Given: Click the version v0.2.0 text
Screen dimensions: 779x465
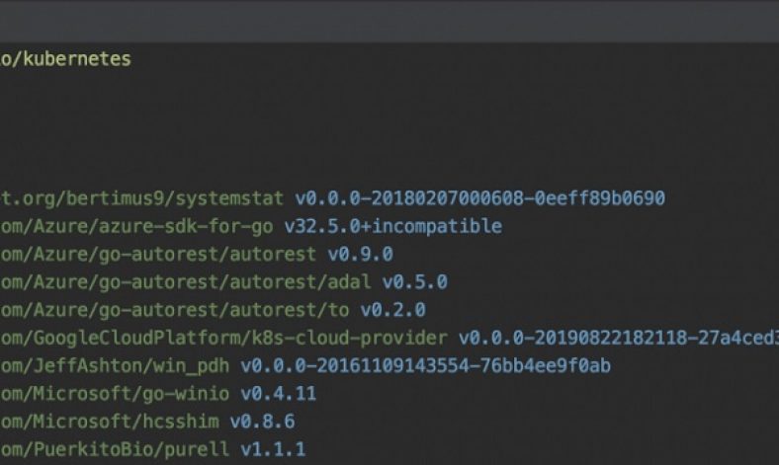Looking at the screenshot, I should click(x=392, y=310).
